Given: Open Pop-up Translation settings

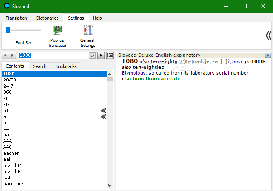Looking at the screenshot, I should [x=57, y=36].
